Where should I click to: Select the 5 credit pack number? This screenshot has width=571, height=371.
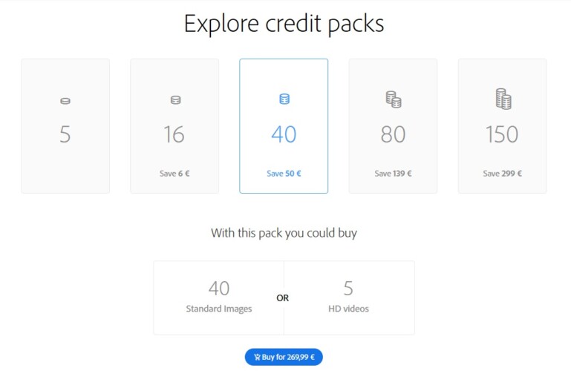[65, 134]
